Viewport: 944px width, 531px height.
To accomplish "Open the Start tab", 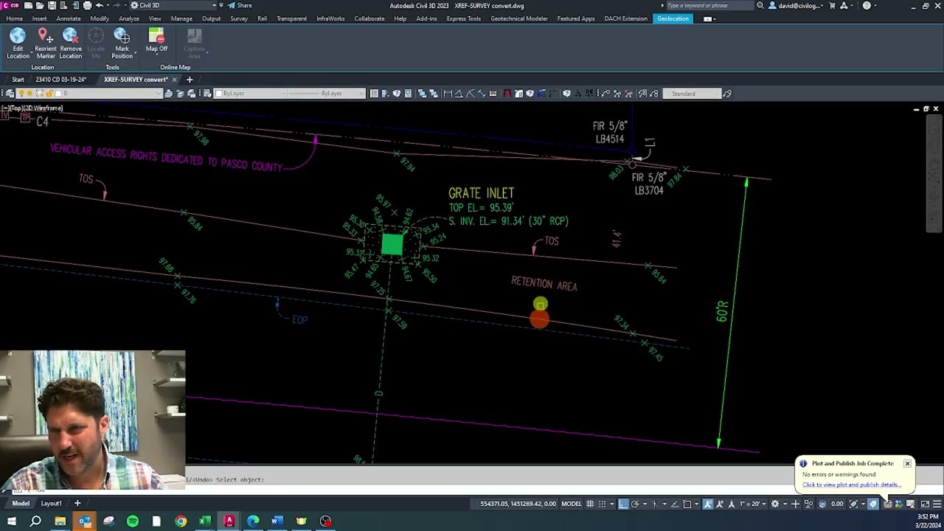I will (x=18, y=79).
